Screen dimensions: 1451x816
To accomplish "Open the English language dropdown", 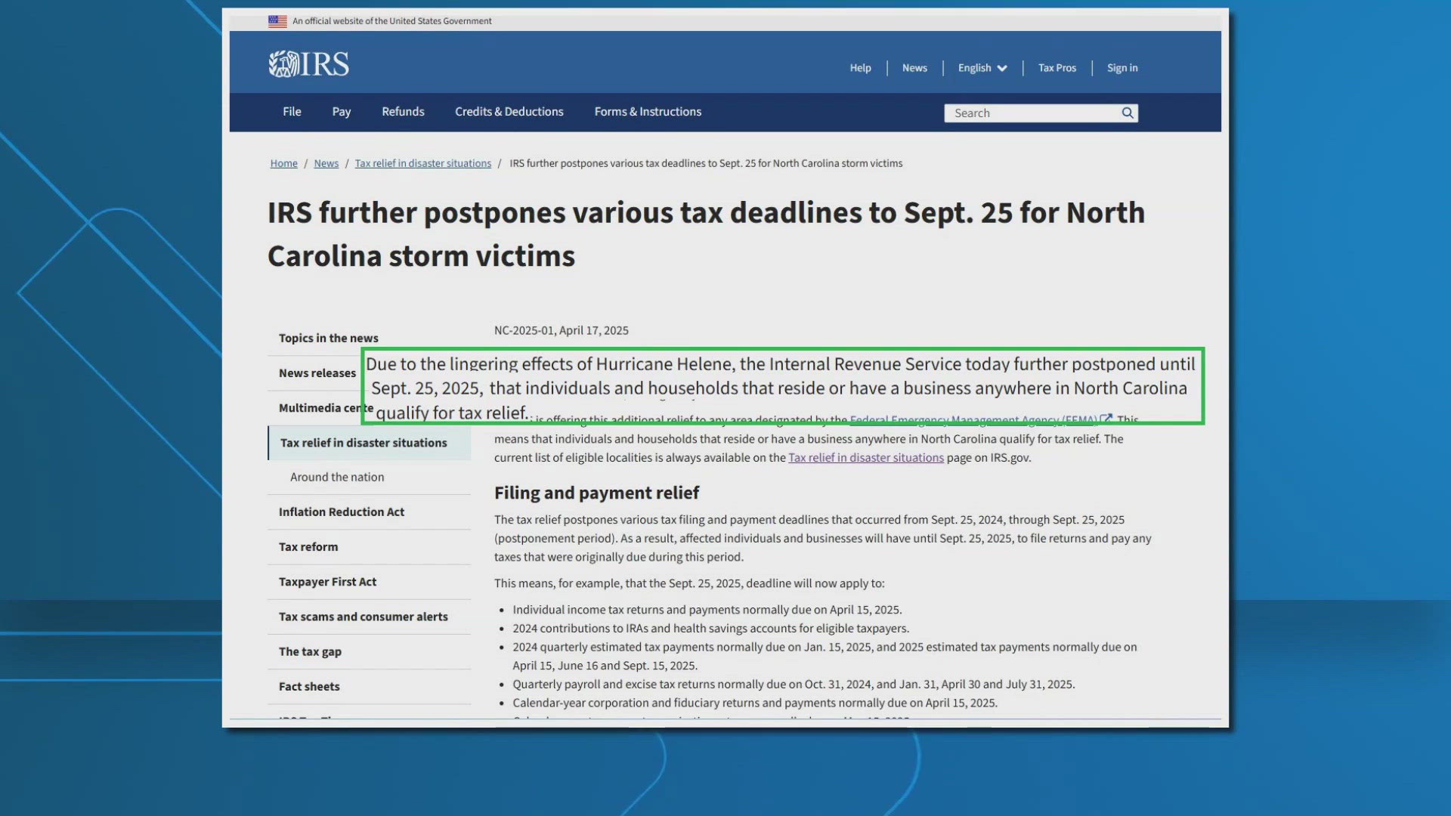I will 981,68.
